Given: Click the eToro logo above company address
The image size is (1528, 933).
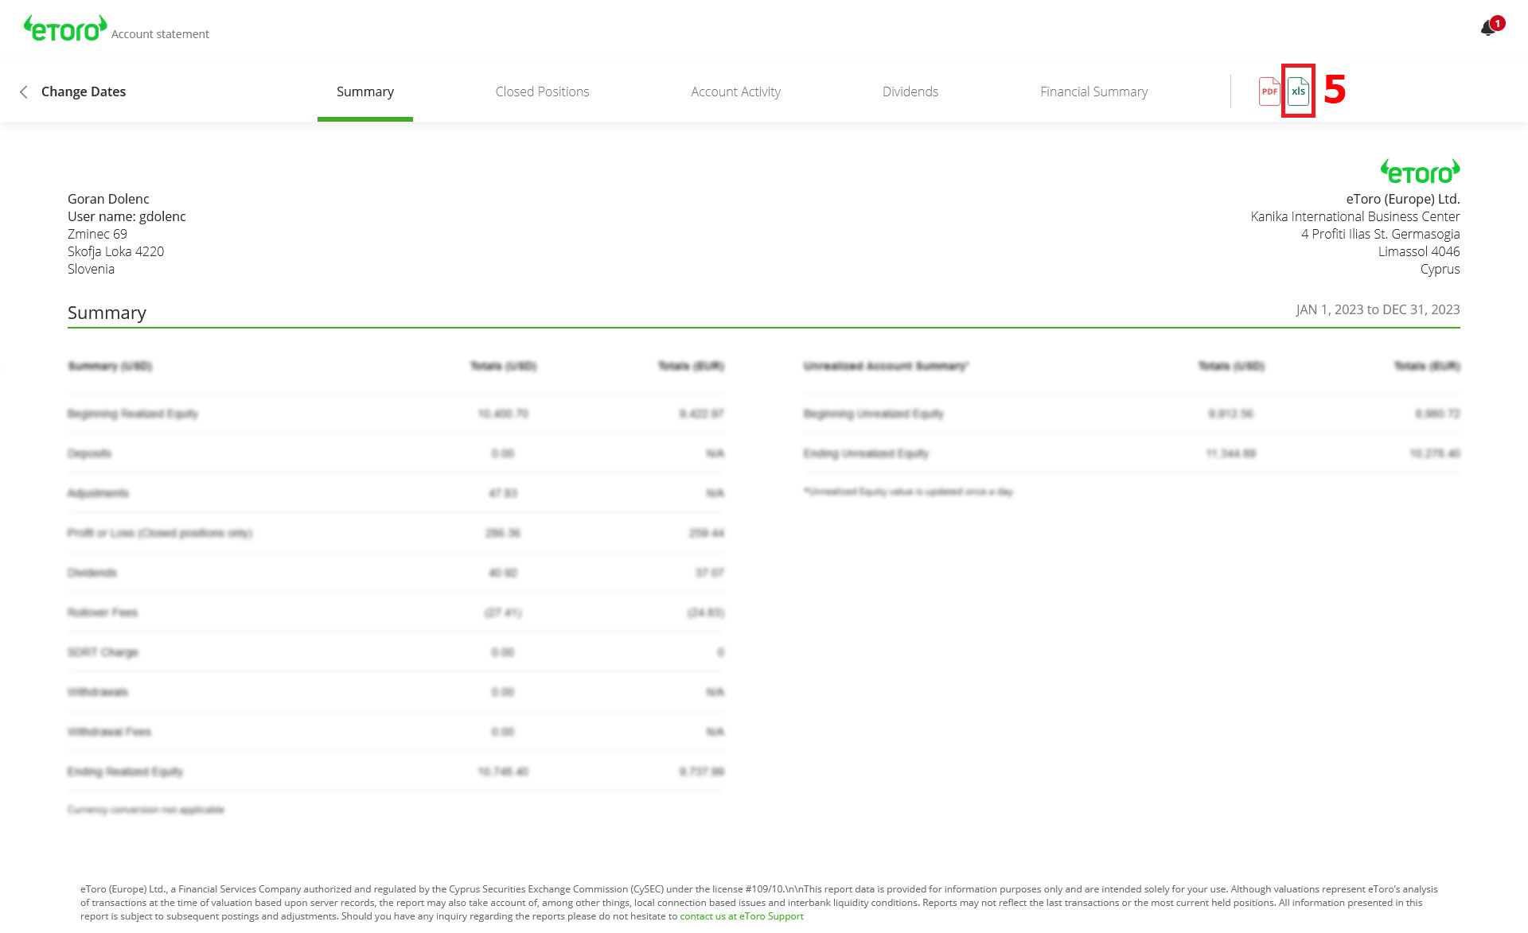Looking at the screenshot, I should point(1420,171).
